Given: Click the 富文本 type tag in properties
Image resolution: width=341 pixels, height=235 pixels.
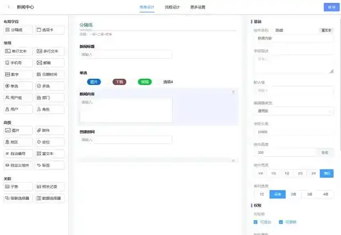Looking at the screenshot, I should point(327,30).
